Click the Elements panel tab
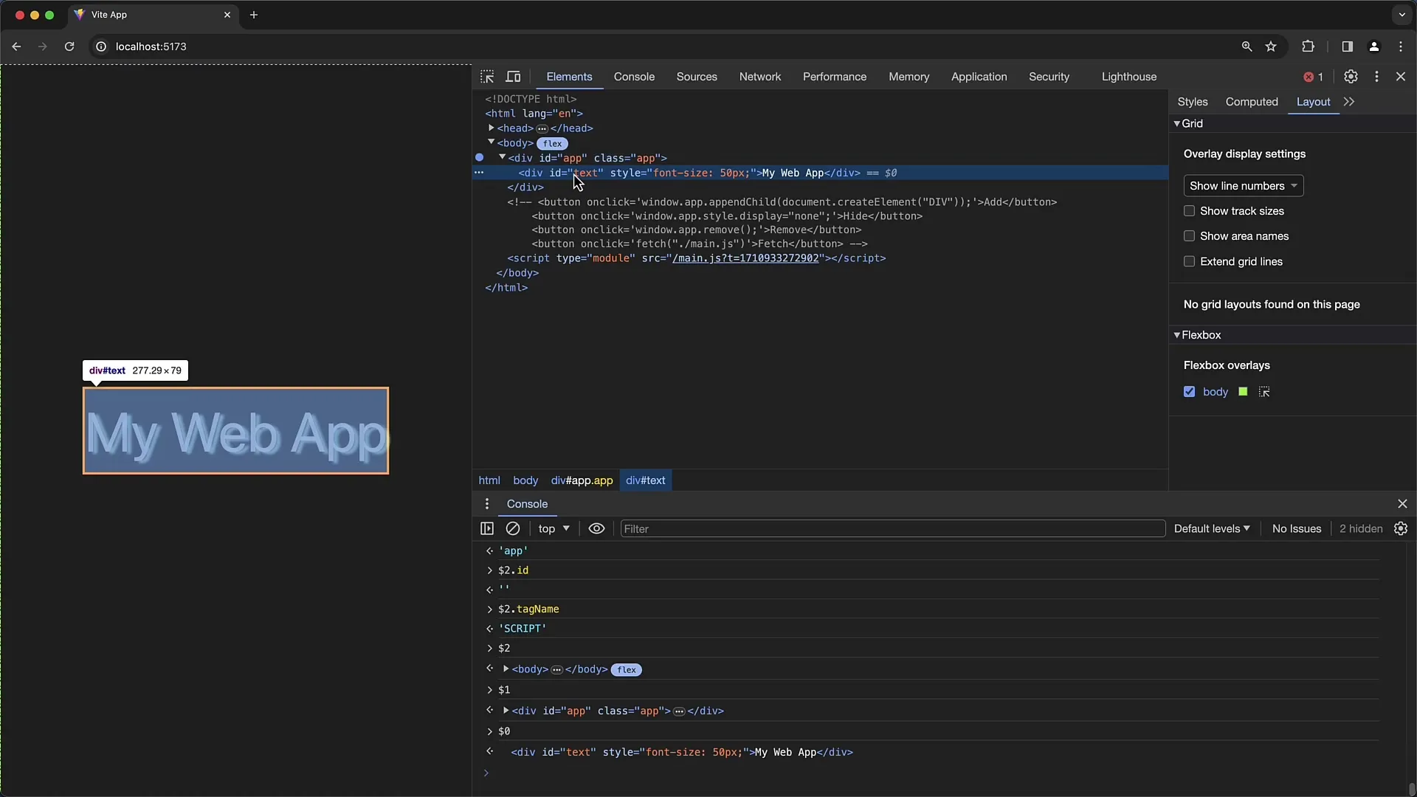 (x=569, y=76)
